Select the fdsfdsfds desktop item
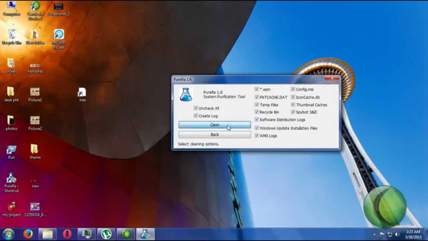 point(35,68)
